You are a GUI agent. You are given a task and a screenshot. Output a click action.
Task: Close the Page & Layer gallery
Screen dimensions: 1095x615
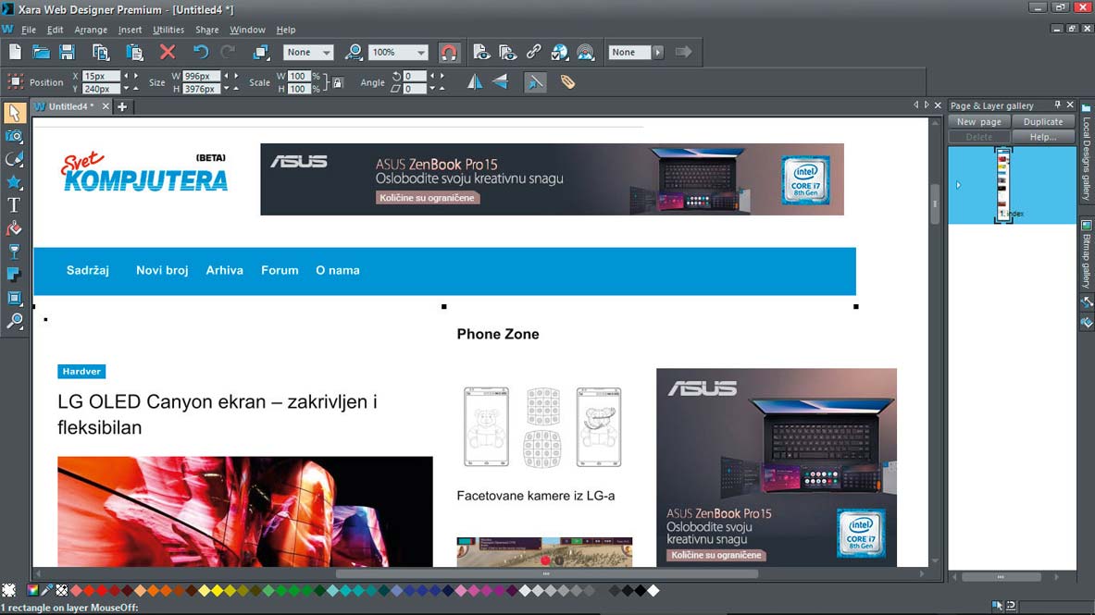coord(1070,105)
